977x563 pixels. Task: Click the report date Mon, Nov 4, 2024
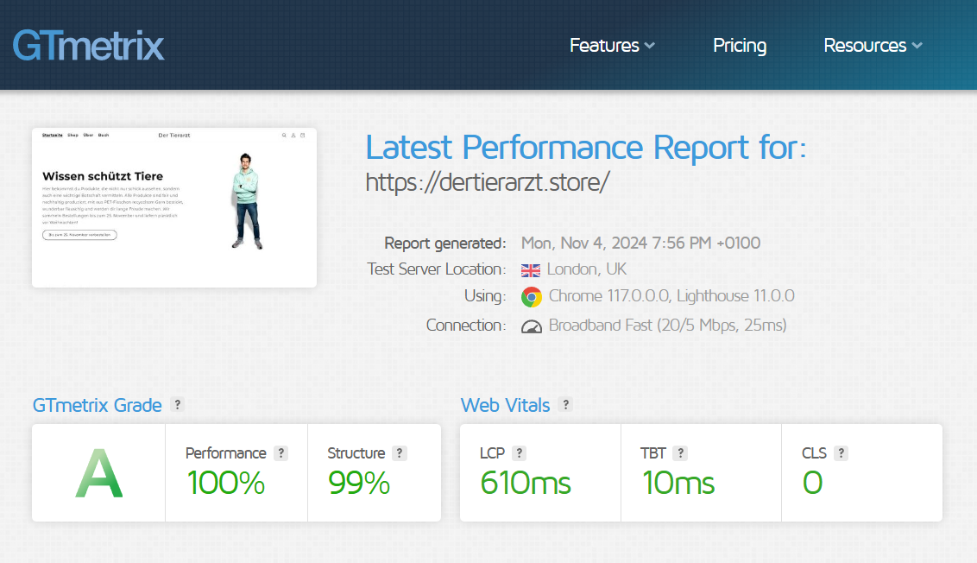640,244
